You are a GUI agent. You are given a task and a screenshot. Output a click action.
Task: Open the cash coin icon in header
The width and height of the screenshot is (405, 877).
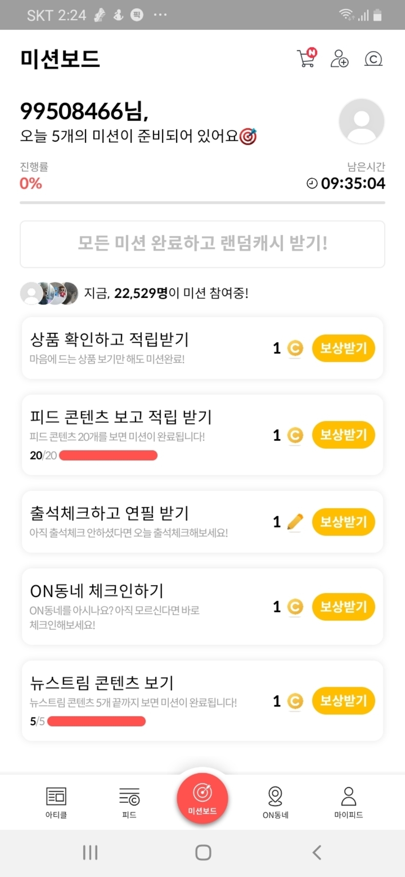point(373,59)
